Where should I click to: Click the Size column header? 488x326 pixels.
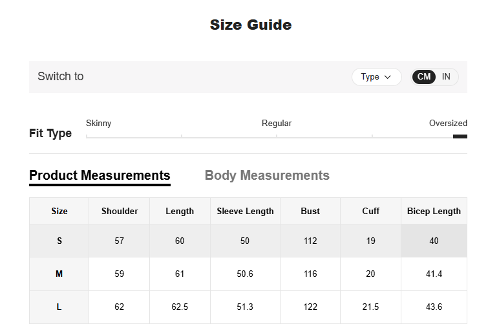(x=59, y=211)
